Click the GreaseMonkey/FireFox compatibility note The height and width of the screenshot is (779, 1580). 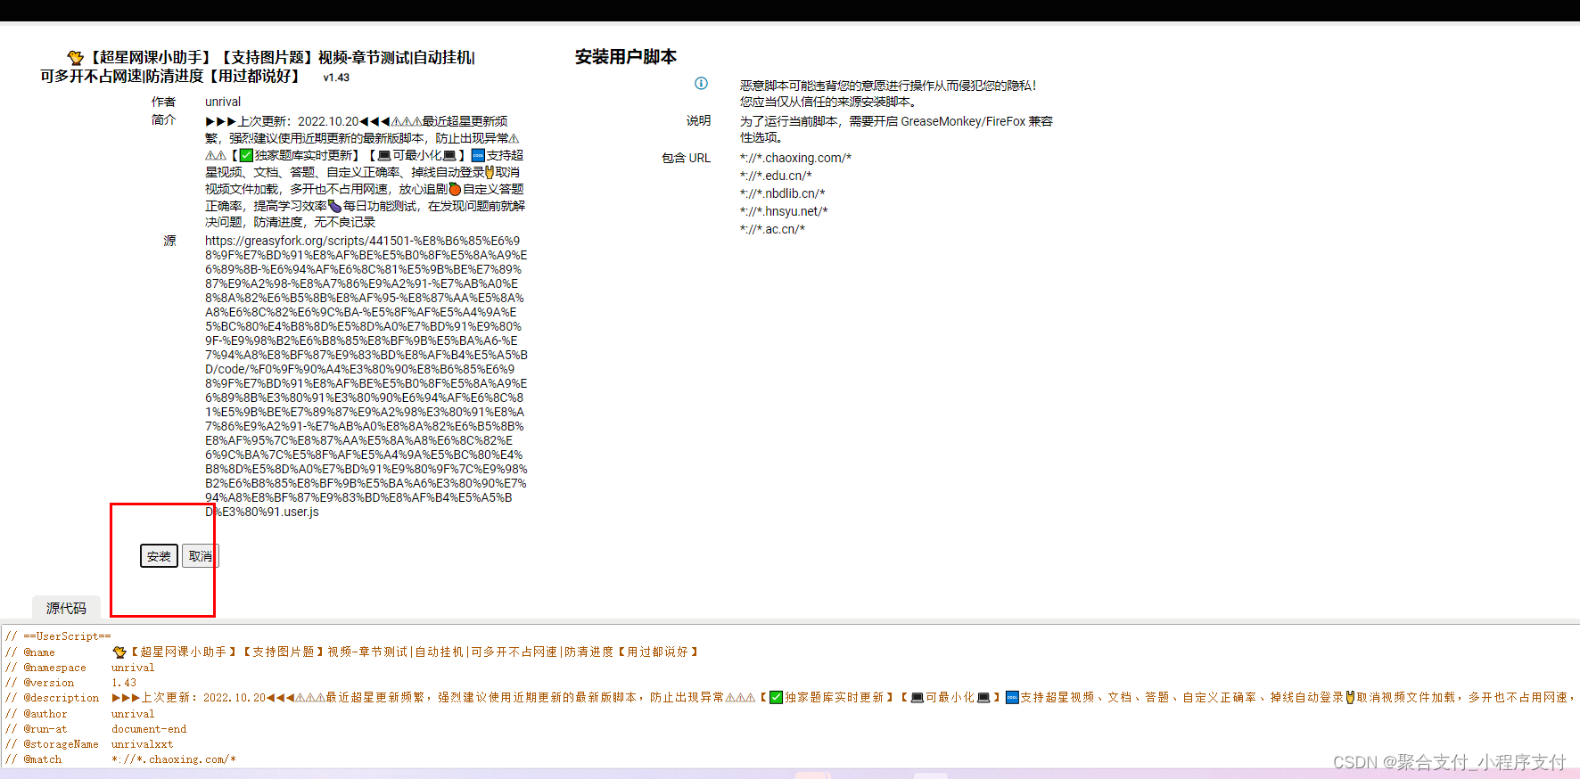coord(896,129)
